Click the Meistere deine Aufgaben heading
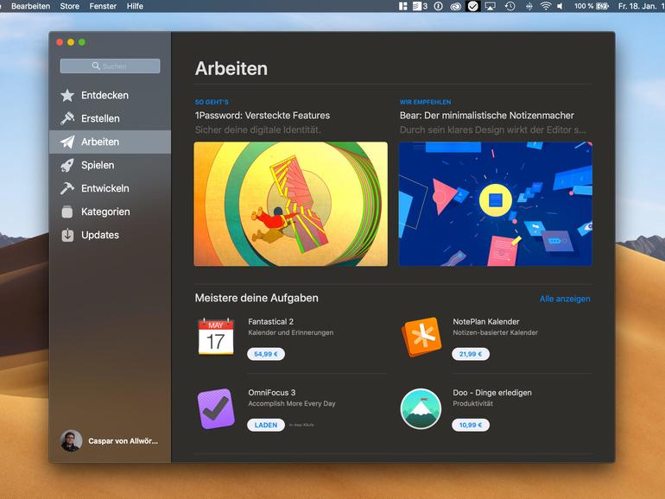Image resolution: width=665 pixels, height=499 pixels. 256,298
